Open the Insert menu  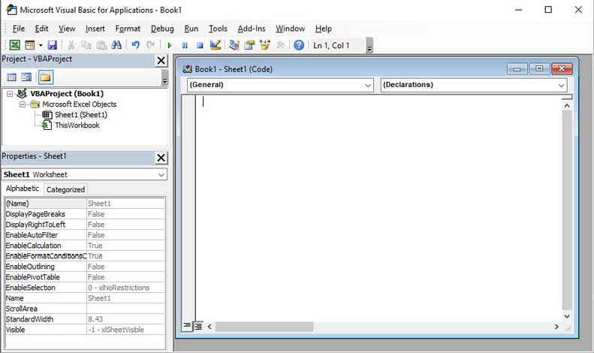(x=95, y=29)
